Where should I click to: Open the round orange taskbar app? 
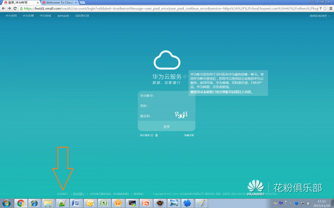pyautogui.click(x=118, y=203)
